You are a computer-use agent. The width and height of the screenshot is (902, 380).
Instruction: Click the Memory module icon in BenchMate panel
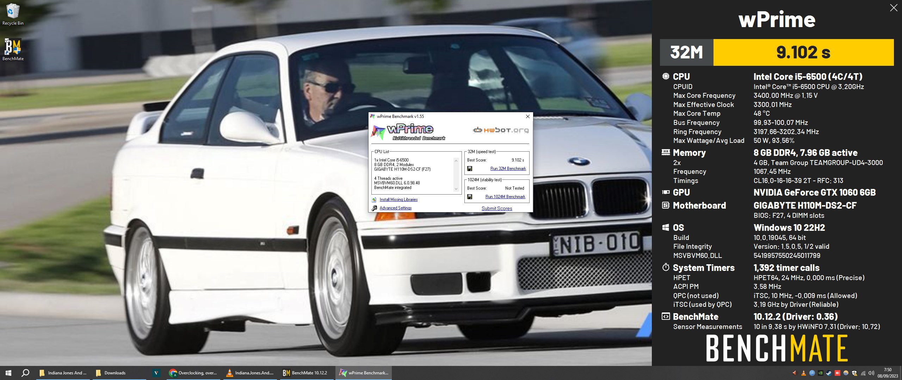click(666, 152)
